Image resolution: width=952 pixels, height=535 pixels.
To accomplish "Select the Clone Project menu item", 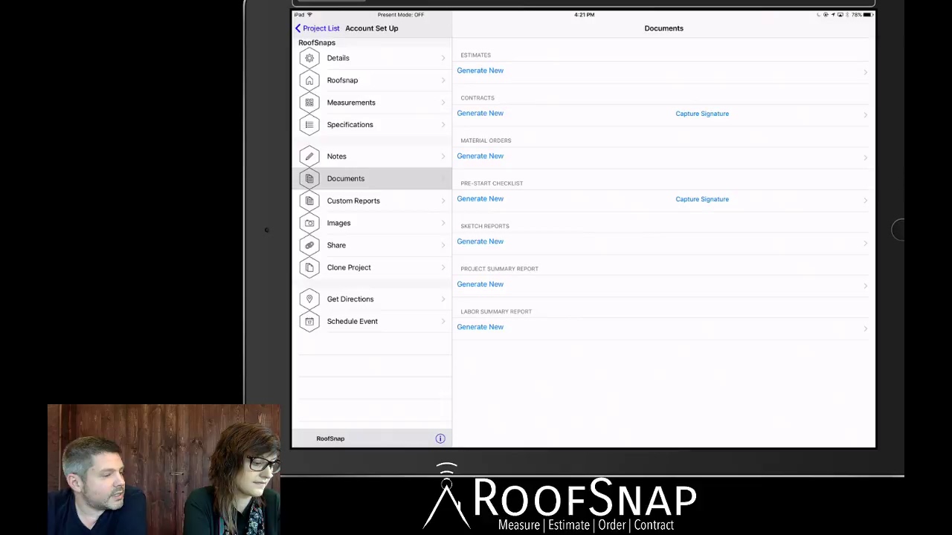I will (x=372, y=267).
